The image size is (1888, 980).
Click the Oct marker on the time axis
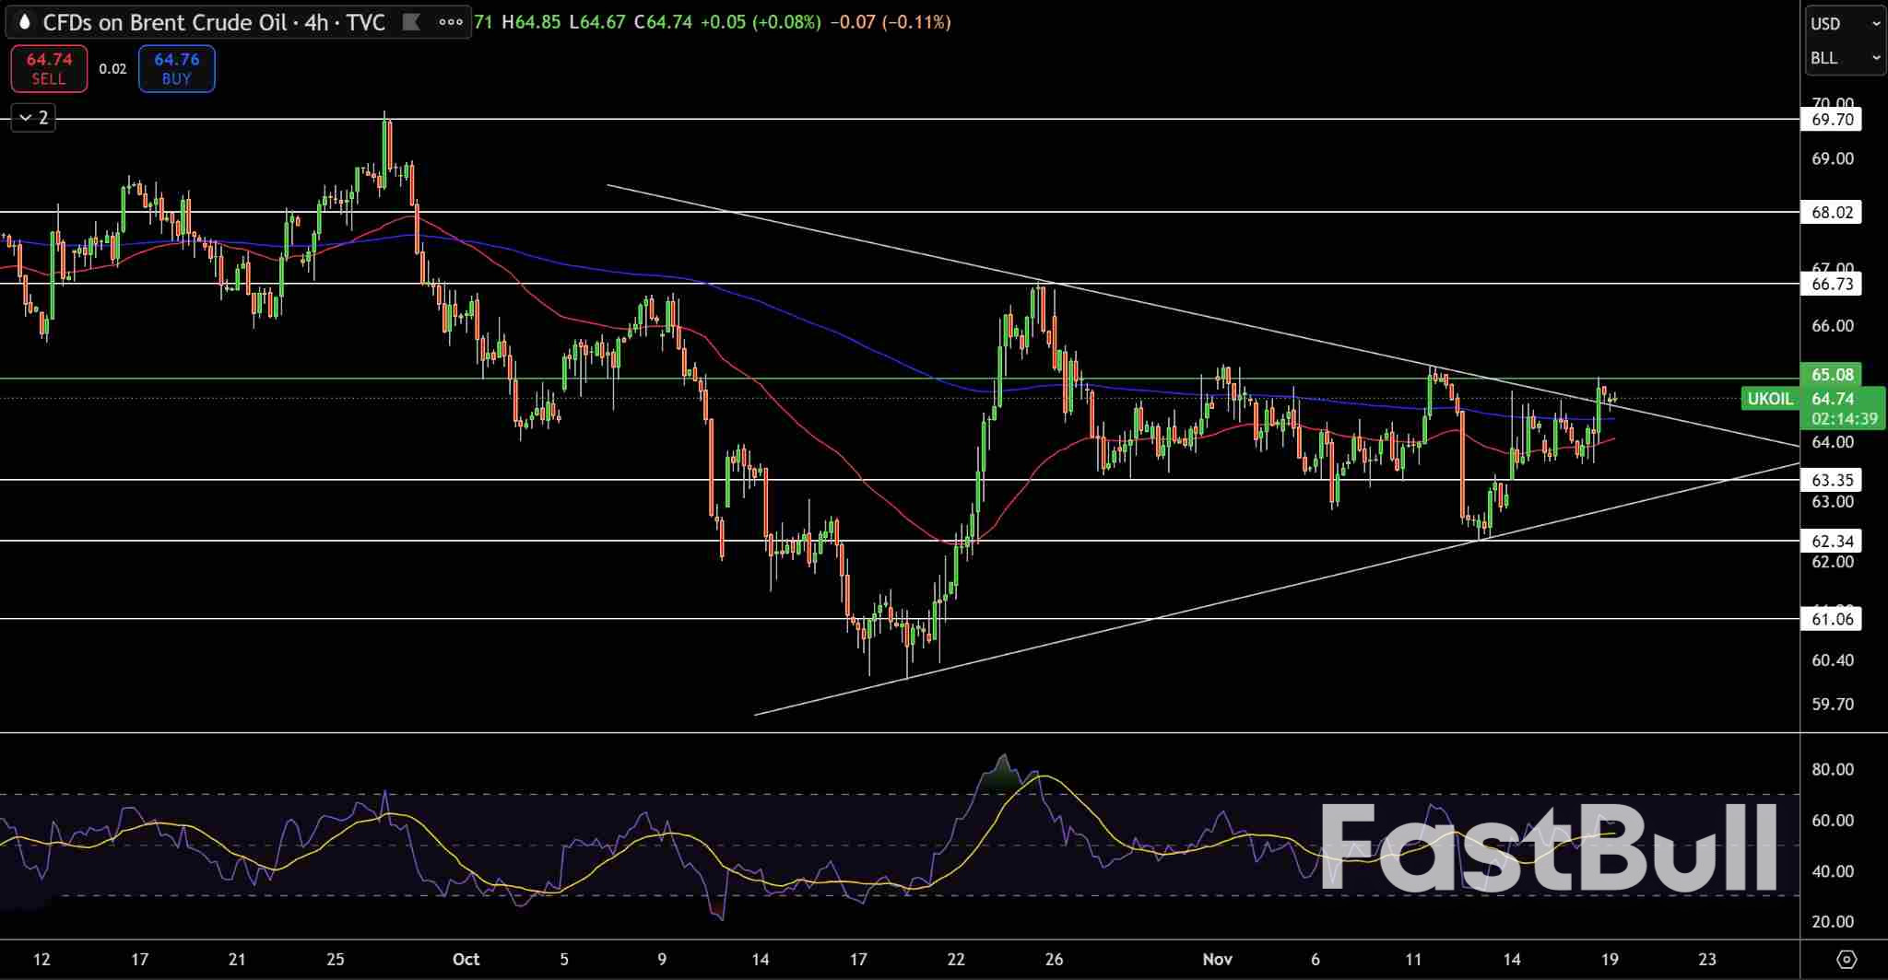(x=466, y=959)
